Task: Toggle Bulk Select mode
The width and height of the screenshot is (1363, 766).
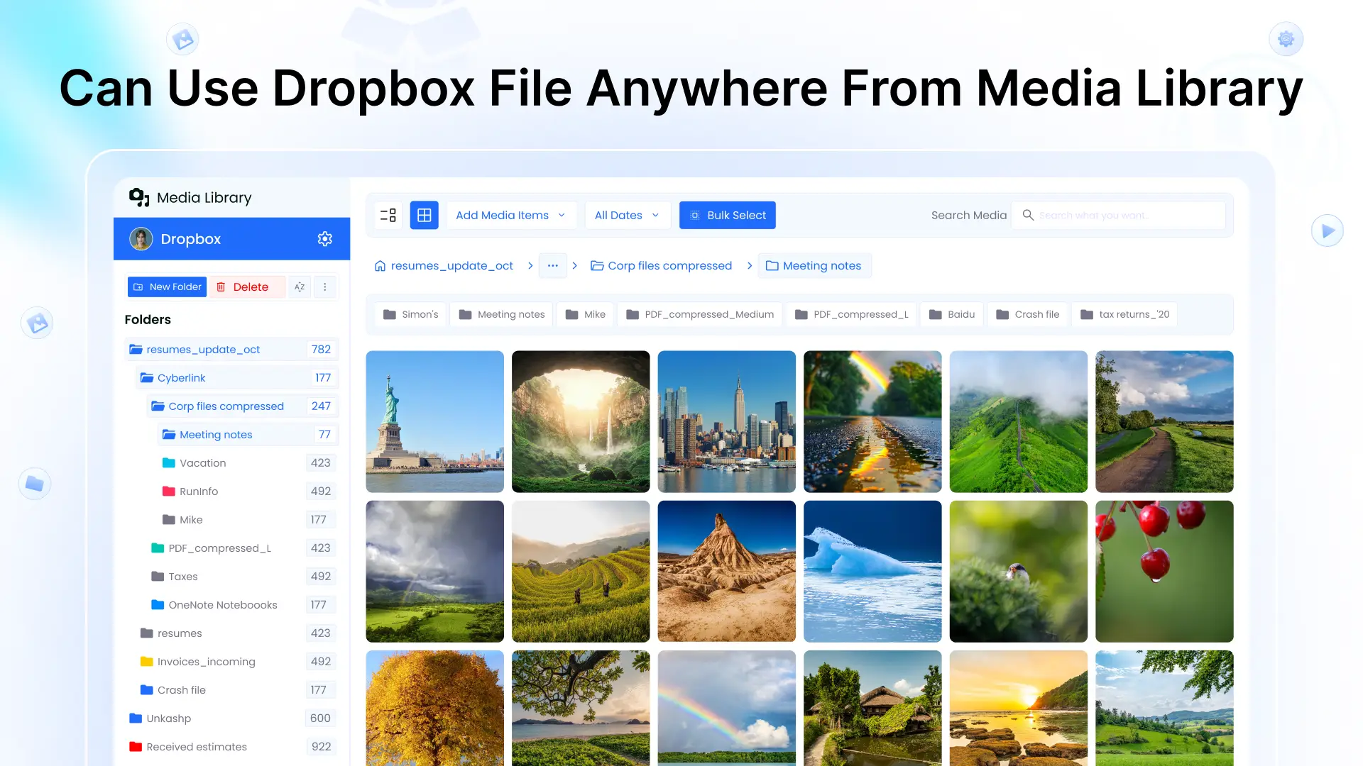Action: pyautogui.click(x=728, y=215)
